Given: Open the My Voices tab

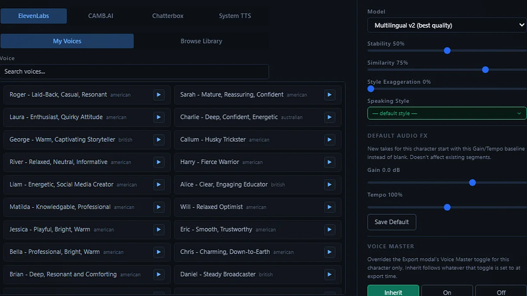Looking at the screenshot, I should tap(67, 41).
